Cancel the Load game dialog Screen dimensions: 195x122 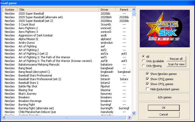pyautogui.click(x=164, y=114)
